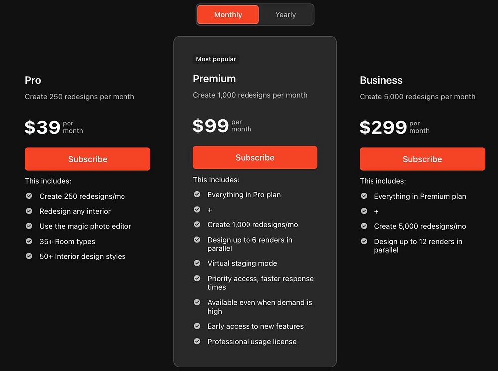Image resolution: width=498 pixels, height=371 pixels.
Task: Click the Premium plan title
Action: pos(214,79)
